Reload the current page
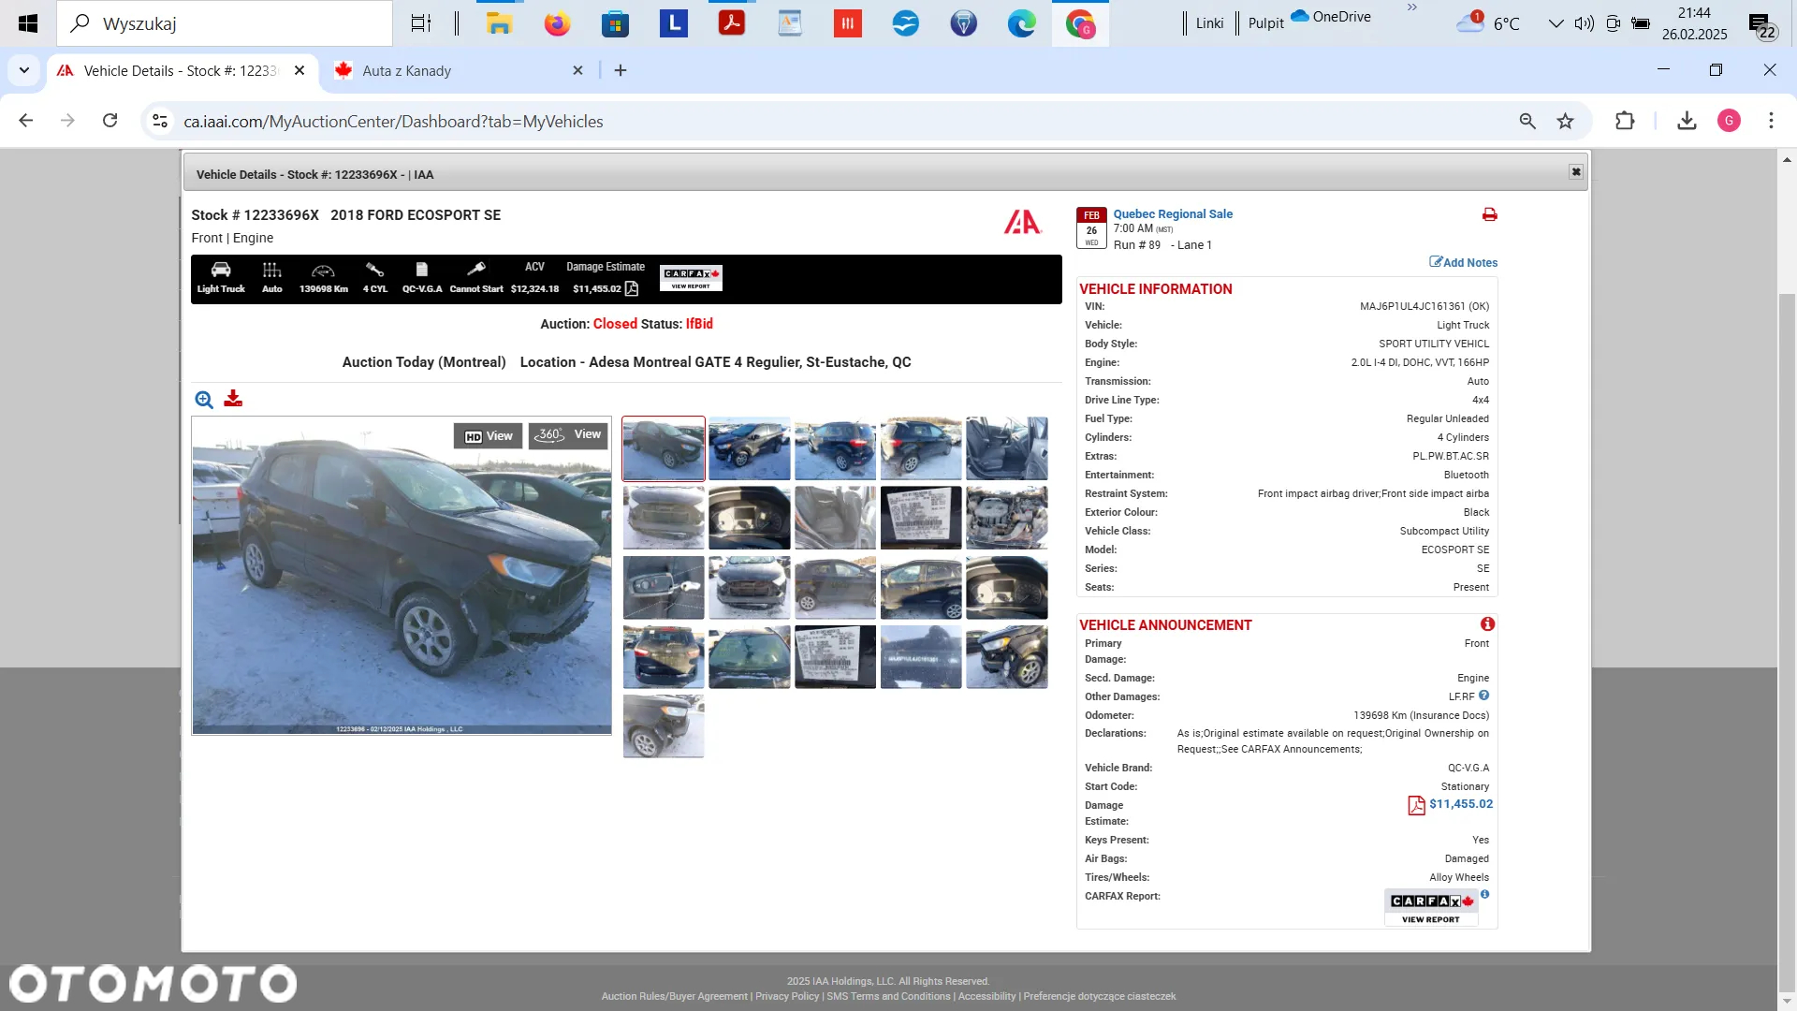Screen dimensions: 1797x1011 pos(110,121)
